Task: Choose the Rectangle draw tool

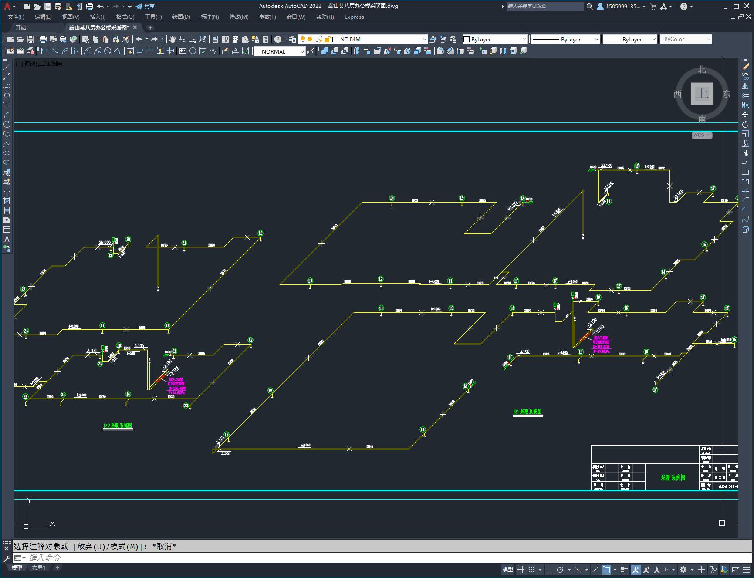Action: coord(7,105)
